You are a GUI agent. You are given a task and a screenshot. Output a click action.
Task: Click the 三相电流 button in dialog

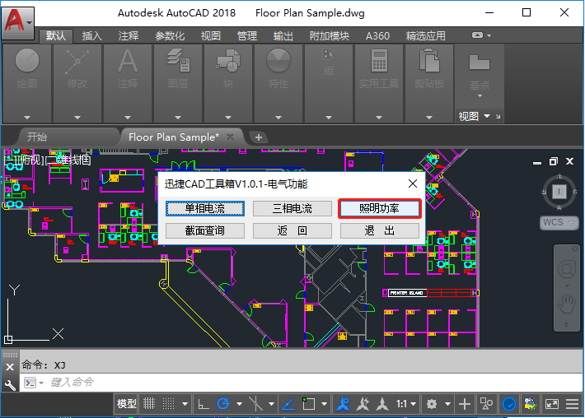click(x=292, y=208)
